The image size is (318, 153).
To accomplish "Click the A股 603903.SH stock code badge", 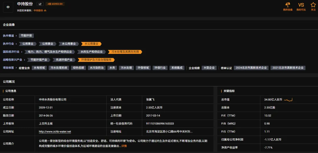I will 55,4.
